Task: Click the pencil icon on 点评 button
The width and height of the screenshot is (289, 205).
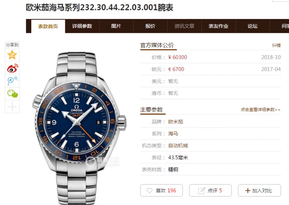Action: (202, 190)
